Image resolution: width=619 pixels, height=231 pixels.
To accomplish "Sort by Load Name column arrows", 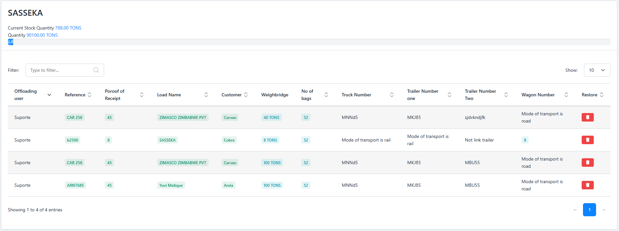I will (x=206, y=95).
